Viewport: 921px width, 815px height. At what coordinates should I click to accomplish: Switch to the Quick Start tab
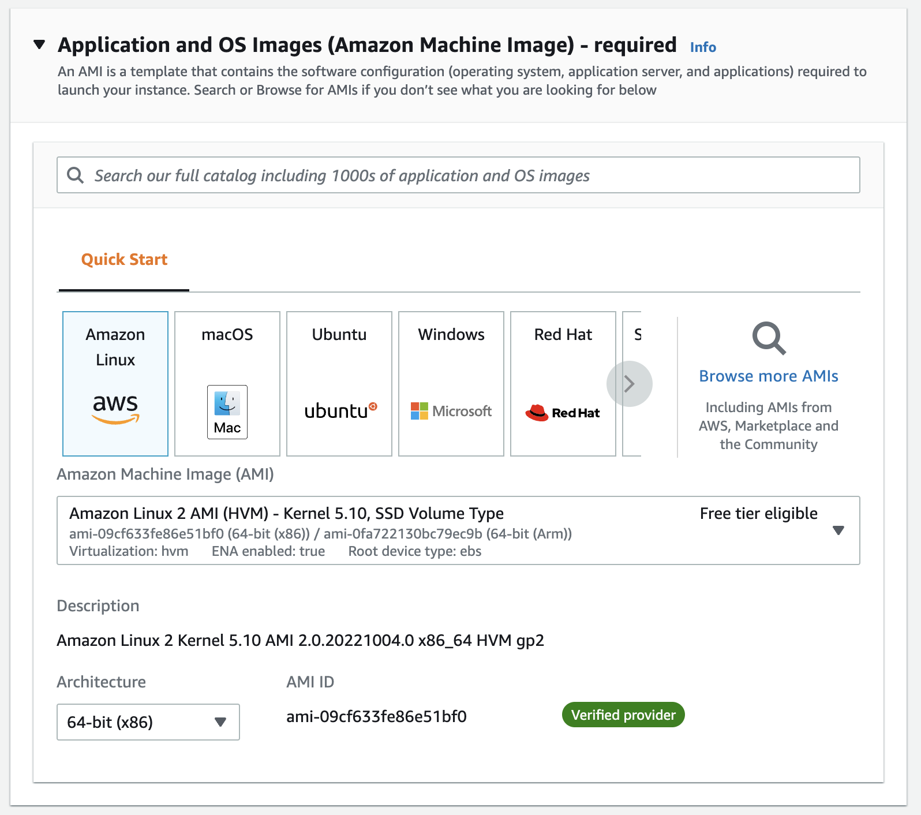click(124, 260)
